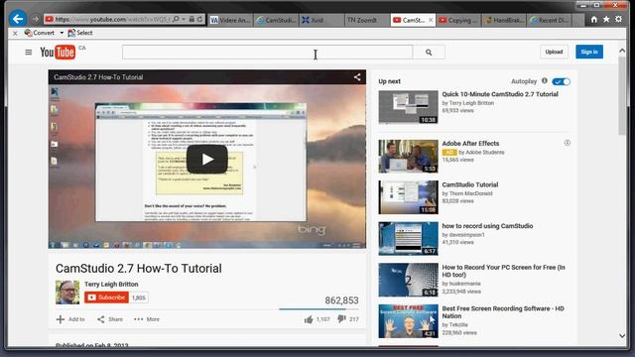Toggle the Autoplay switch
The image size is (635, 357).
click(562, 81)
